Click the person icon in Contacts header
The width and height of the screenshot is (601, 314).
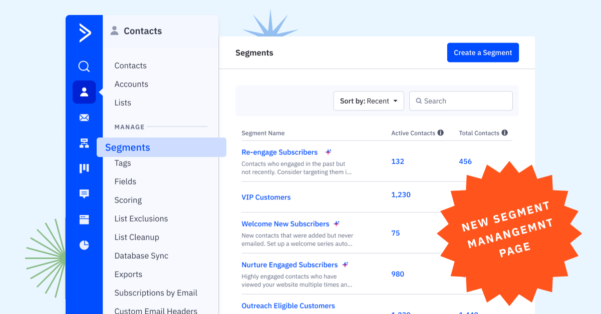coord(115,31)
